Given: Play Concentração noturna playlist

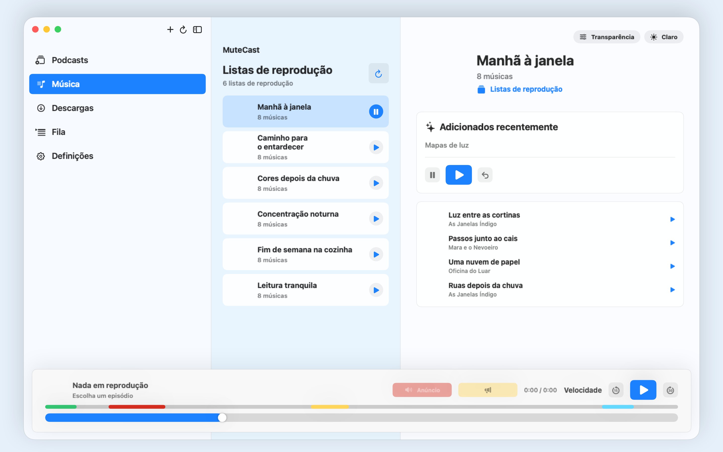Looking at the screenshot, I should [x=376, y=219].
